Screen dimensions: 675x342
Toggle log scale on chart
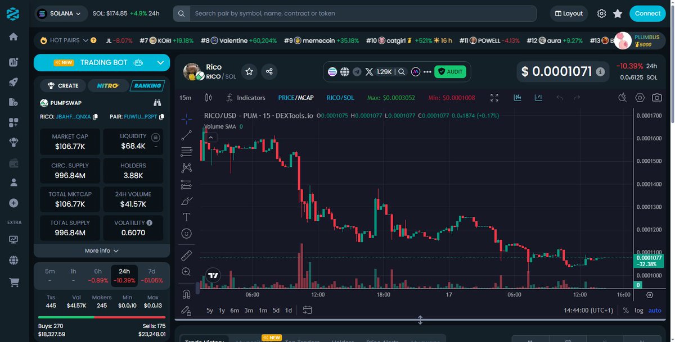tap(639, 311)
